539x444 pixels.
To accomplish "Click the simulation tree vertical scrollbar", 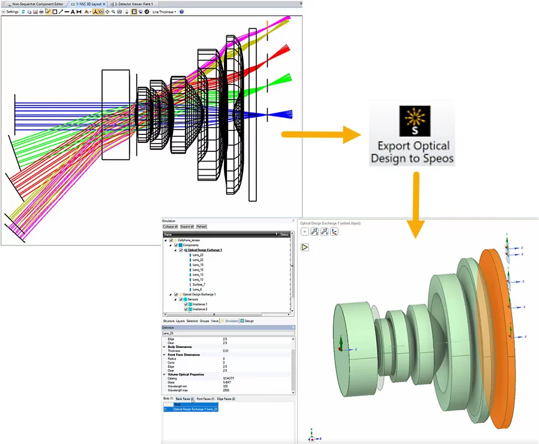I will 292,271.
